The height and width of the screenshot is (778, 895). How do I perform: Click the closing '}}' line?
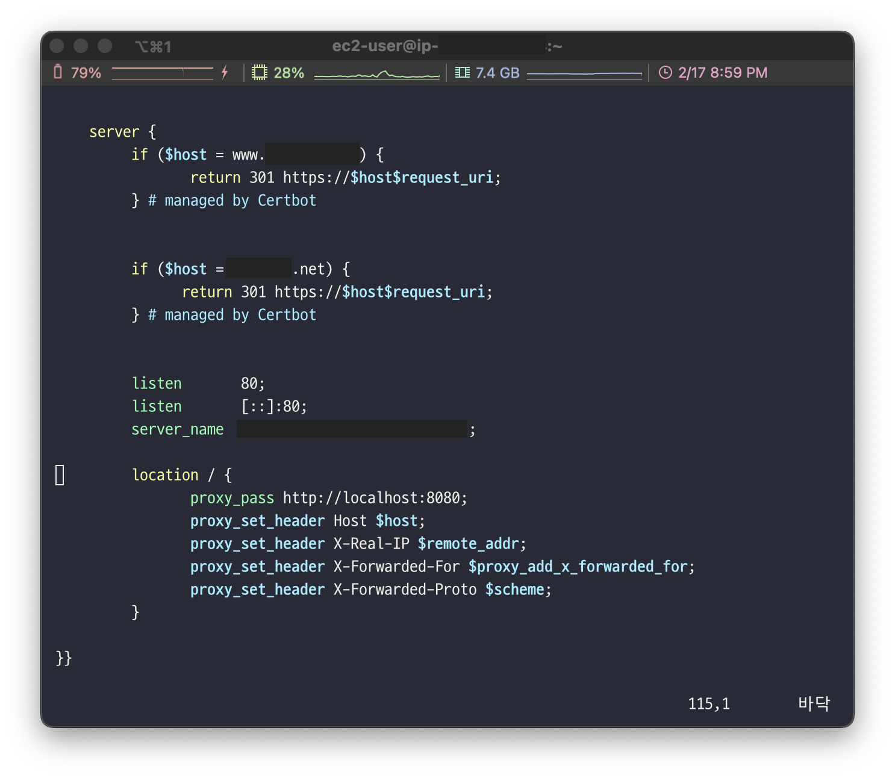coord(64,658)
